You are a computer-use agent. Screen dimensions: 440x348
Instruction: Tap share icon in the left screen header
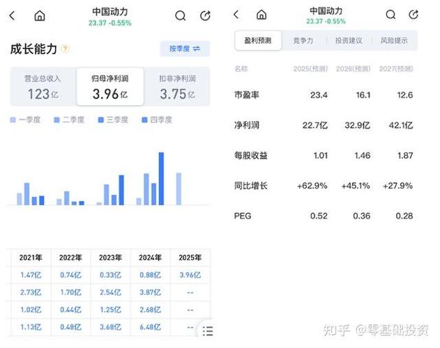[x=205, y=16]
